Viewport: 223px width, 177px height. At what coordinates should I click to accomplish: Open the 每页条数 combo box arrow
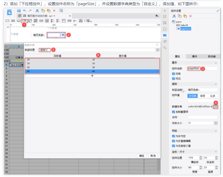tap(62, 35)
